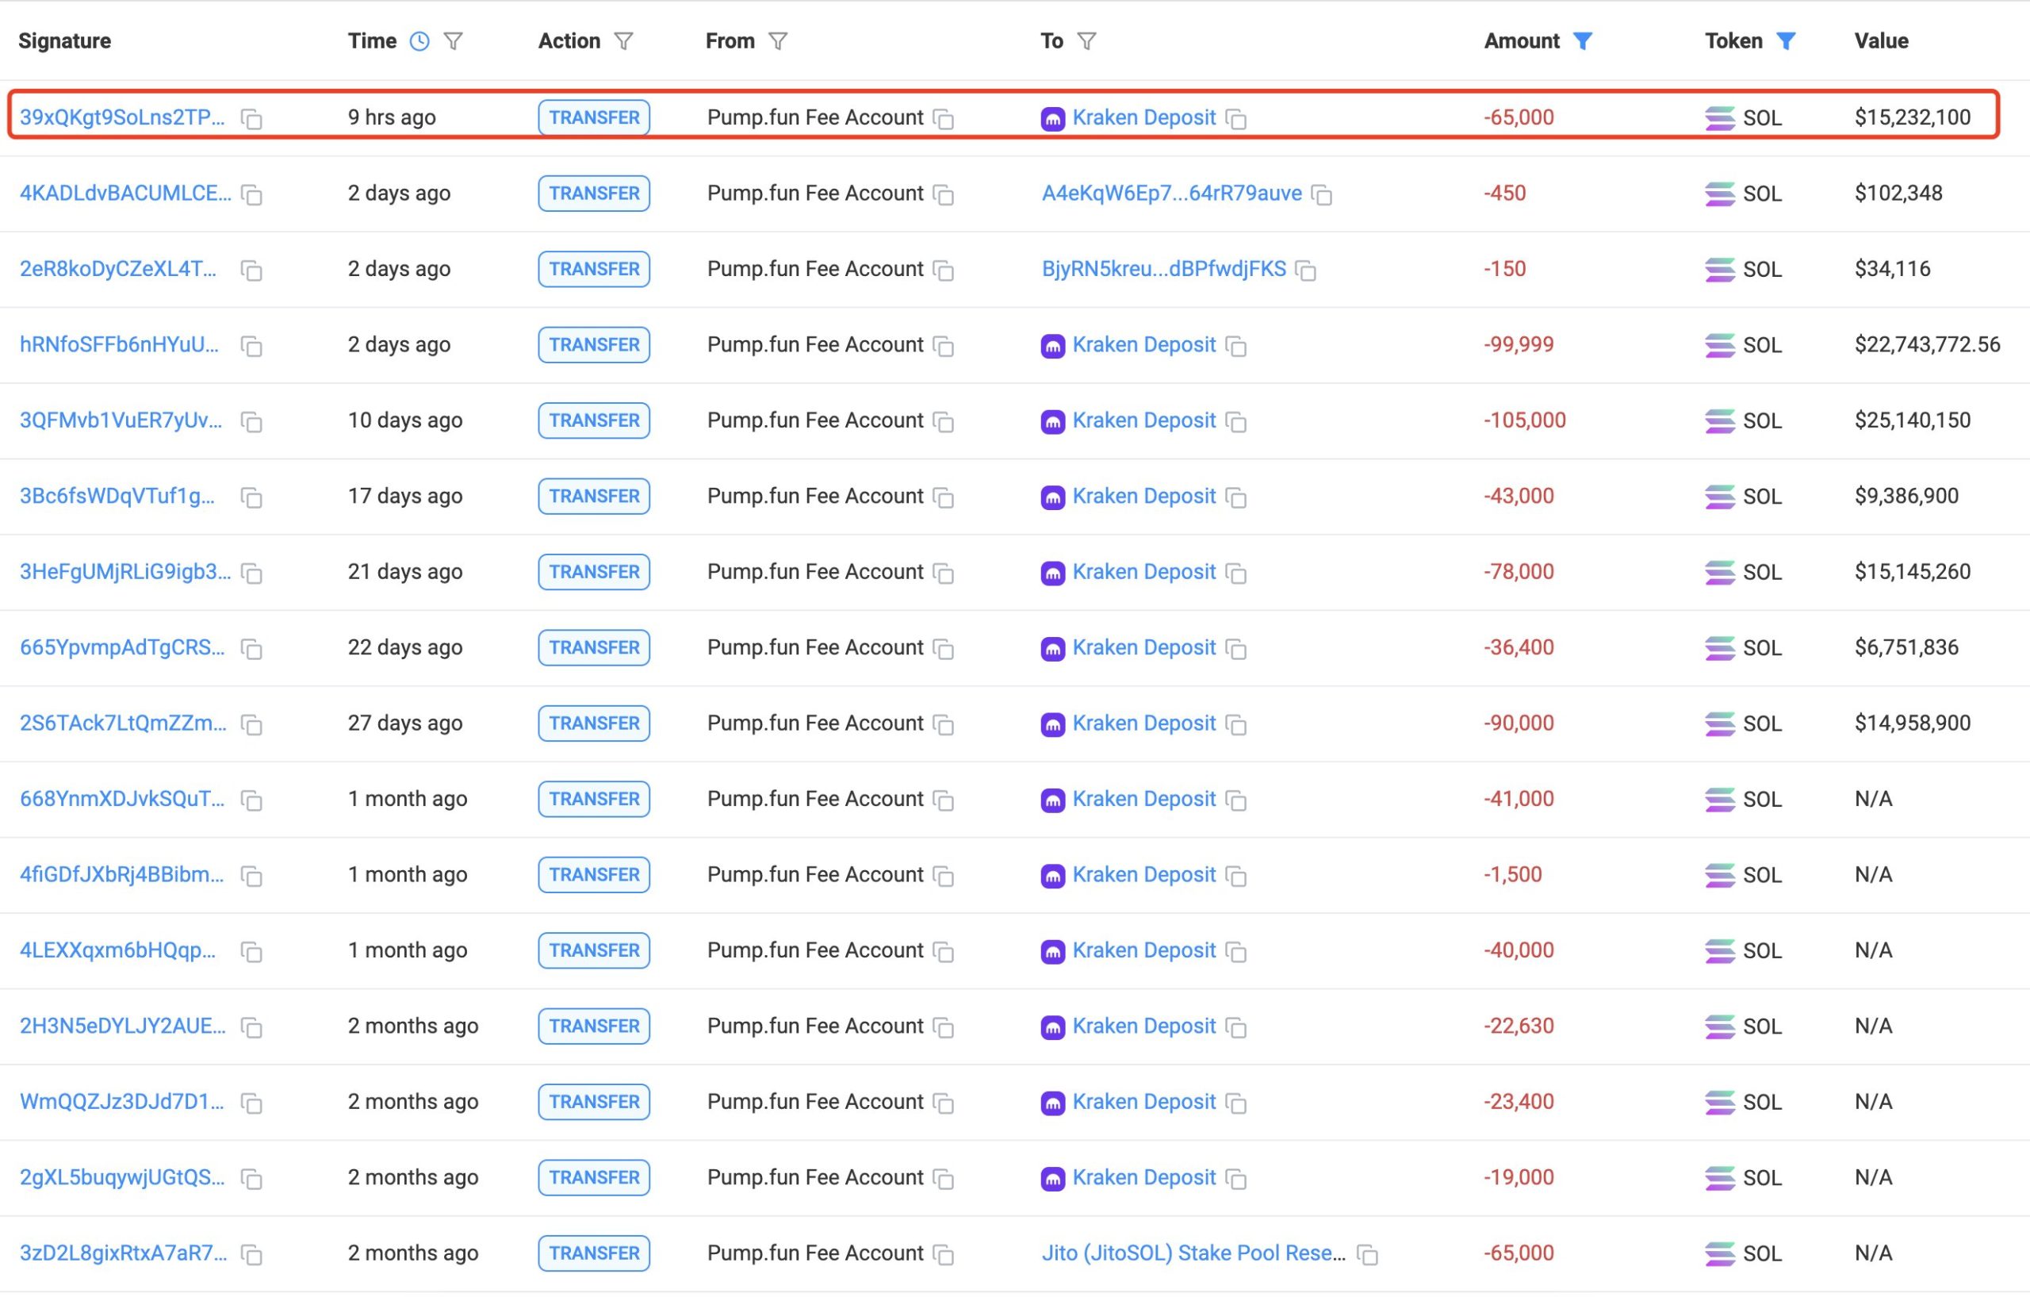Copy signature hRNfoSFFb6nHYuU
Viewport: 2030px width, 1297px height.
(251, 346)
